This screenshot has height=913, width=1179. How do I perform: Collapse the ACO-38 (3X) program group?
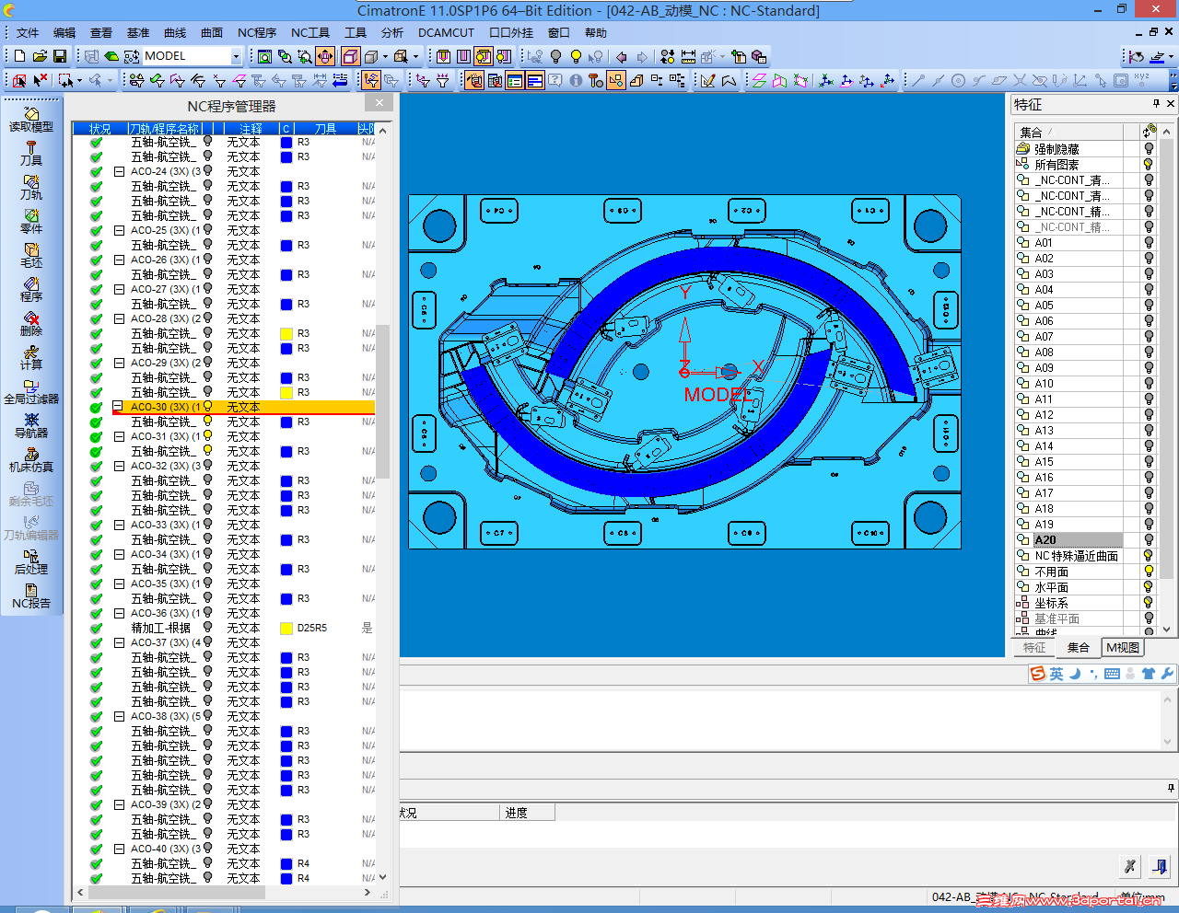119,716
